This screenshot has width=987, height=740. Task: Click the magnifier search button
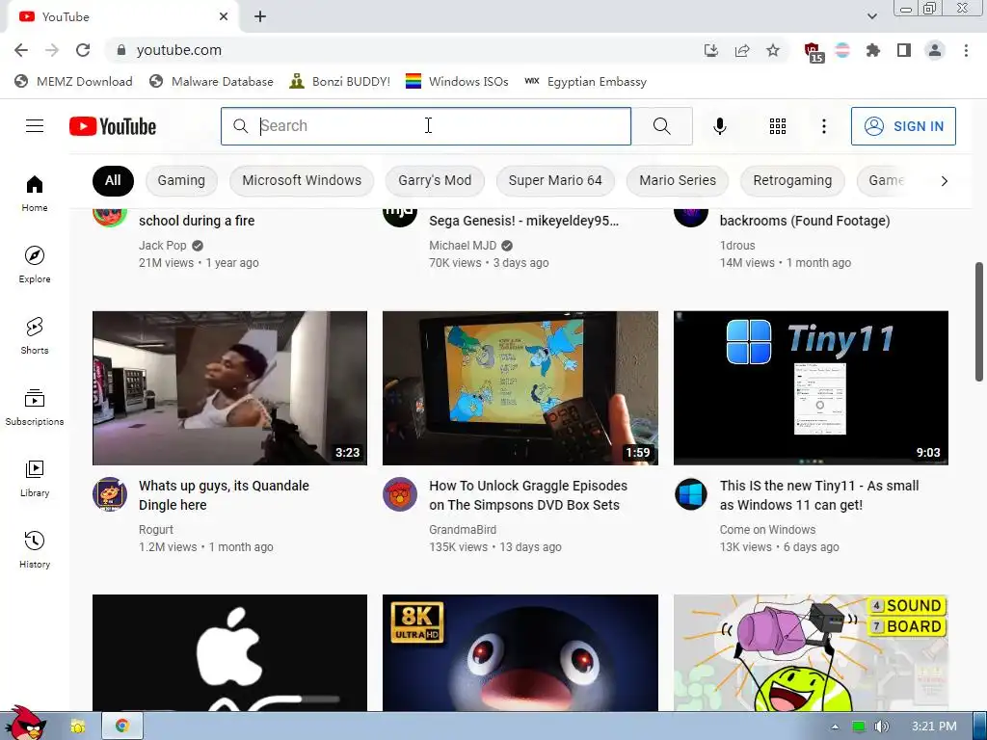(x=661, y=126)
